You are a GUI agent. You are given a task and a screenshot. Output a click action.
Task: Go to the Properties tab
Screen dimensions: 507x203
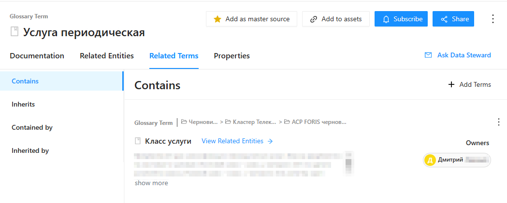pos(232,56)
